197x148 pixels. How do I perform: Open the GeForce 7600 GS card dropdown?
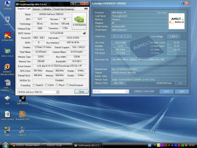pos(58,92)
